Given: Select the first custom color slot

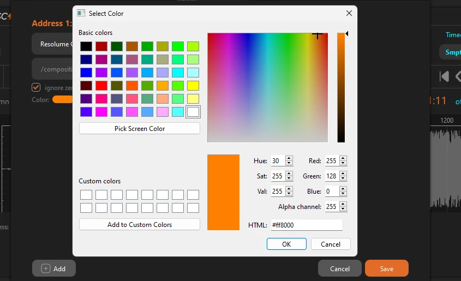Looking at the screenshot, I should [86, 195].
